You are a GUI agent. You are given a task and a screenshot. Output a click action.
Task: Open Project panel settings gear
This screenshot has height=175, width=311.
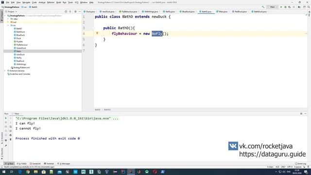pos(75,12)
